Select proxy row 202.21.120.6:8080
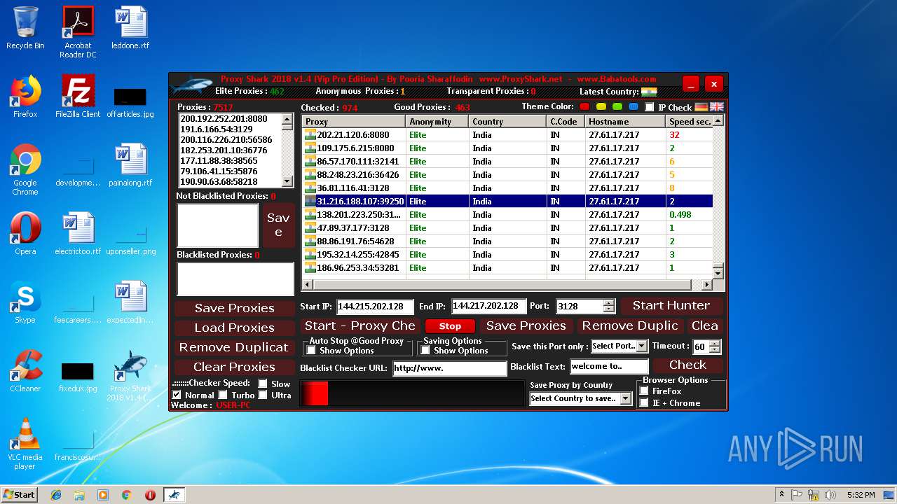This screenshot has height=504, width=897. pyautogui.click(x=507, y=135)
